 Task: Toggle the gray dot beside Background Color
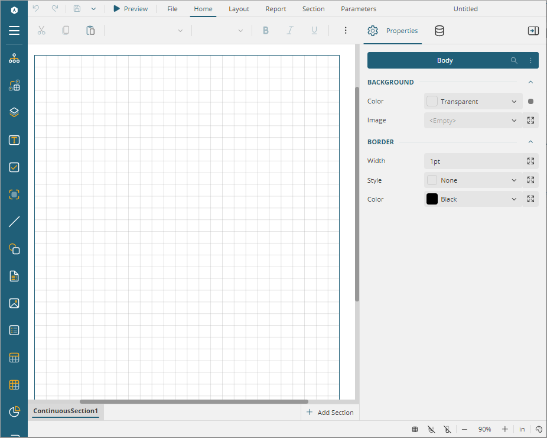530,101
